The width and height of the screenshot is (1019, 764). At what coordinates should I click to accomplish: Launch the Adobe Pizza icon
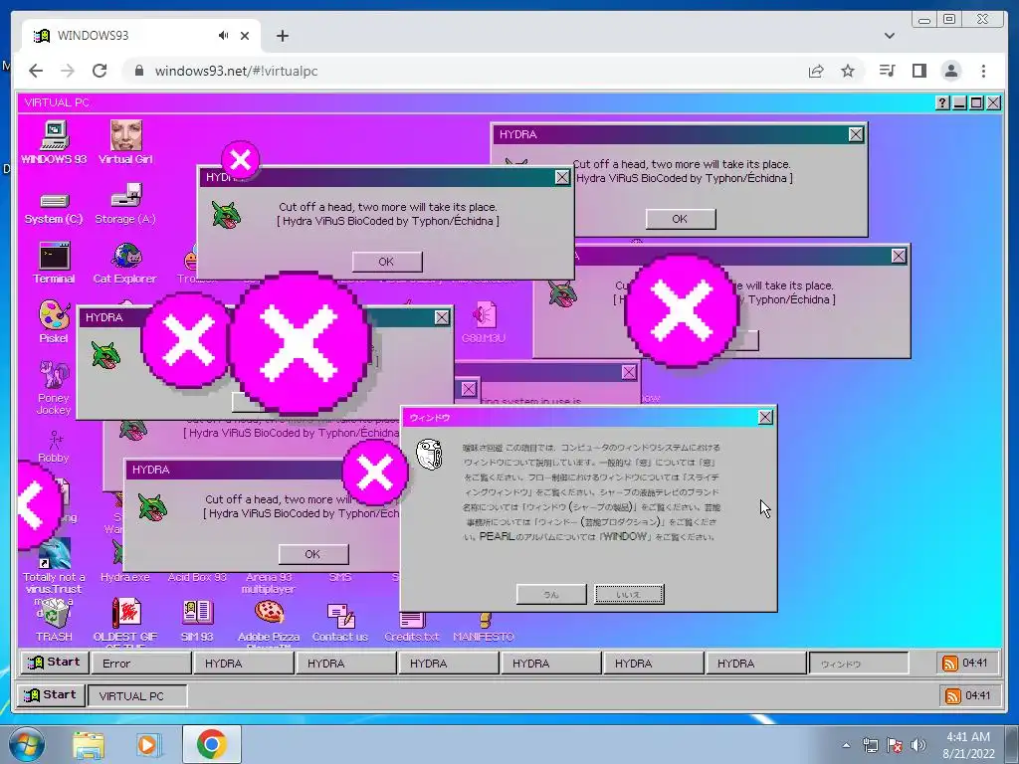point(269,621)
